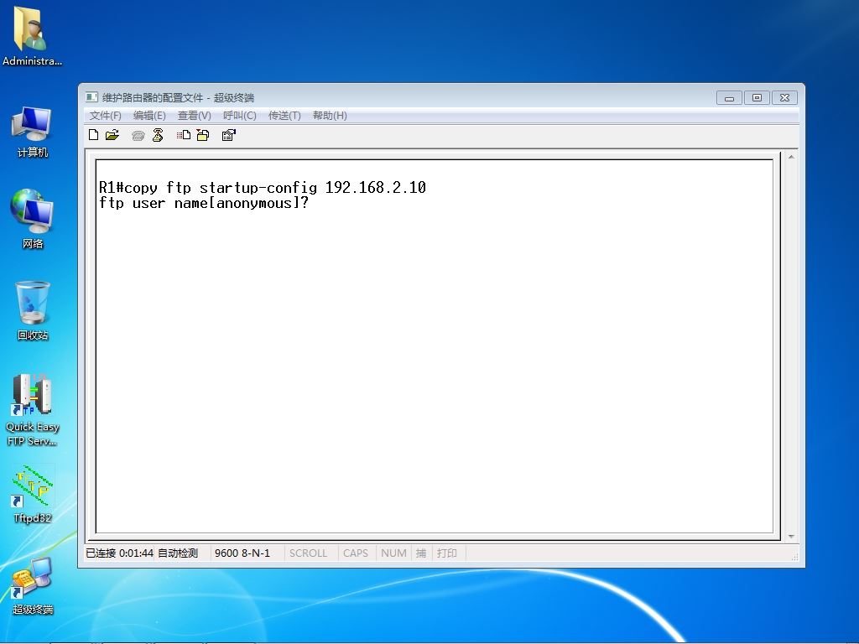Click the terminal scrollbar down arrow
The height and width of the screenshot is (644, 859).
791,536
